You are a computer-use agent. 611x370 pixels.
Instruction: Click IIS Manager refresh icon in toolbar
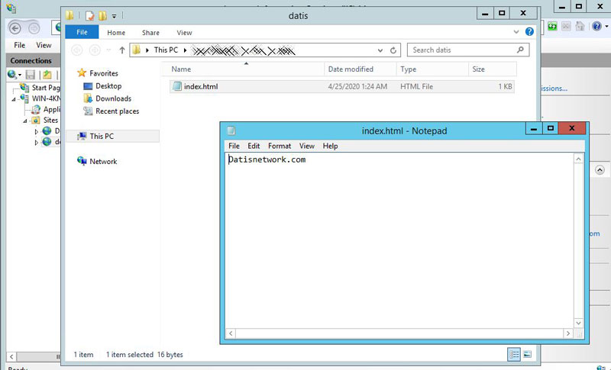pos(552,26)
